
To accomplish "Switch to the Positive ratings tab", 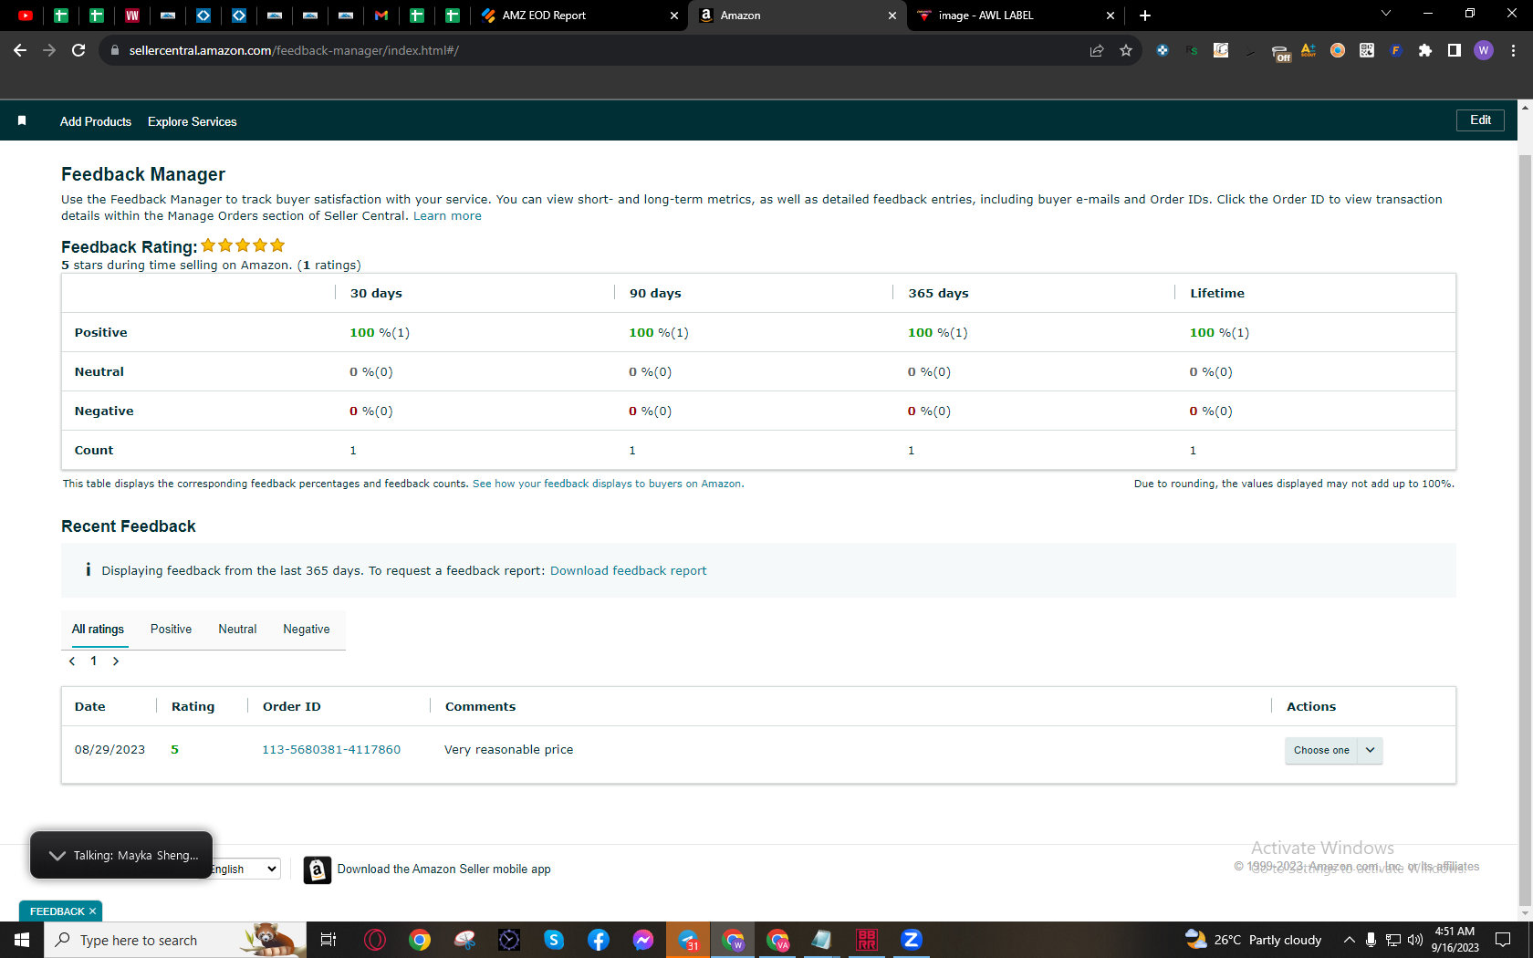I will pyautogui.click(x=171, y=630).
